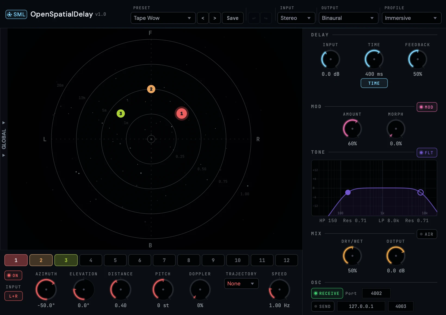This screenshot has width=446, height=315.
Task: Save the current preset
Action: pyautogui.click(x=233, y=18)
